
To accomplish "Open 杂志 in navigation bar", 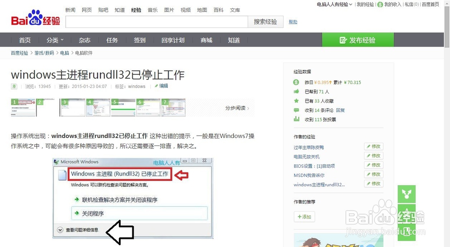I will pyautogui.click(x=85, y=40).
